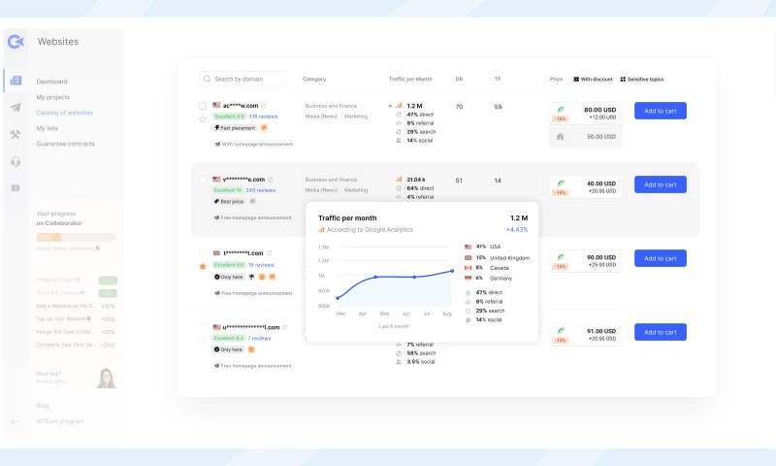Open external link icon beside ac****w.com
Viewport: 776px width, 466px height.
(x=263, y=105)
